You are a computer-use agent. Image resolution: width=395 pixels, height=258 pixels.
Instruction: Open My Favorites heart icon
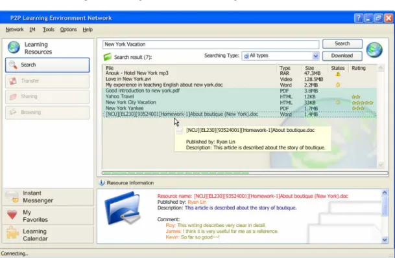tap(12, 215)
